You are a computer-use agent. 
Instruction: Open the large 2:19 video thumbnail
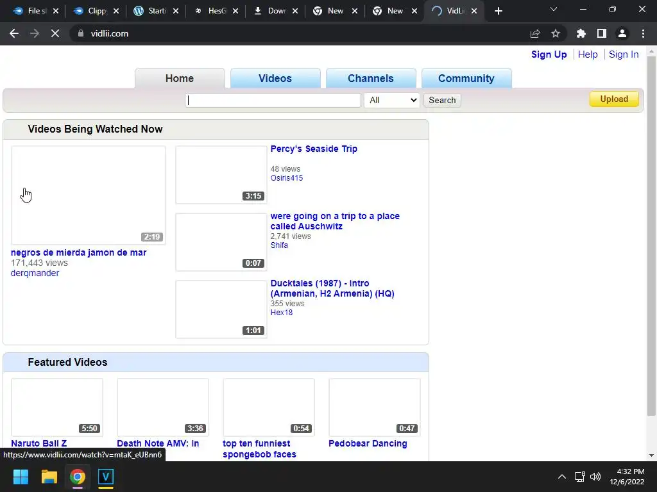pyautogui.click(x=89, y=195)
